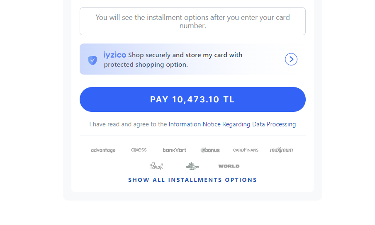Open Information Notice Regarding Data Processing link
375x225 pixels.
pyautogui.click(x=232, y=124)
